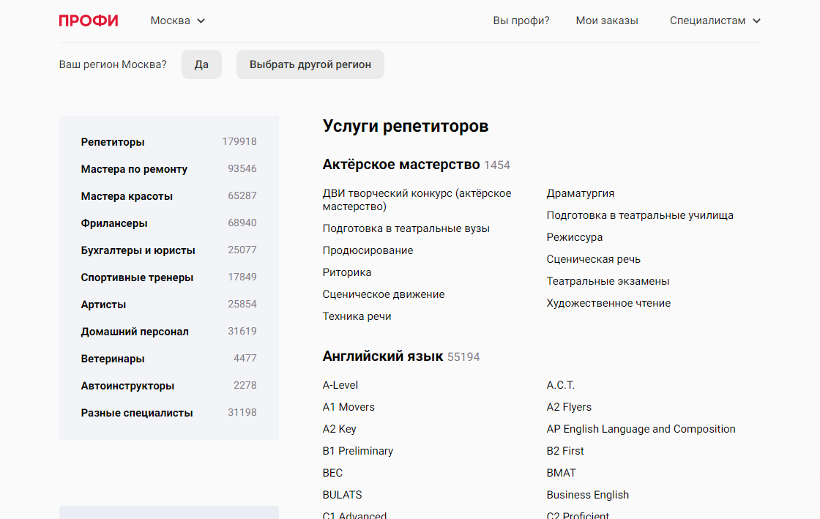Choose Бухгалтеры и юристы category
The height and width of the screenshot is (519, 820).
click(138, 251)
